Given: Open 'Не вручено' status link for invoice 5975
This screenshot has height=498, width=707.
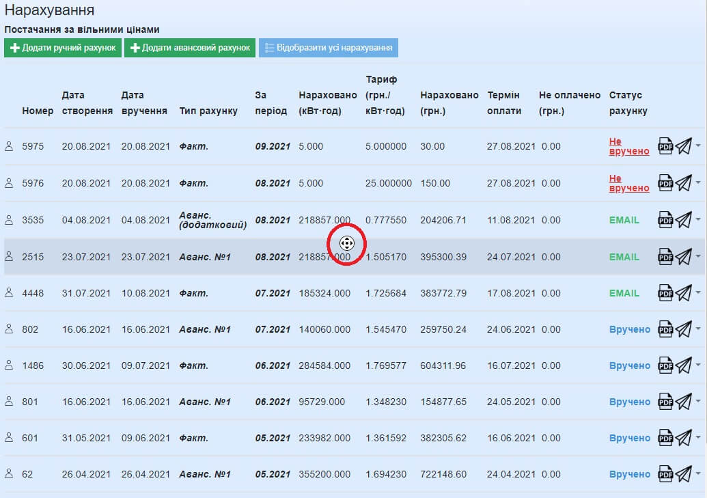Looking at the screenshot, I should pos(628,146).
